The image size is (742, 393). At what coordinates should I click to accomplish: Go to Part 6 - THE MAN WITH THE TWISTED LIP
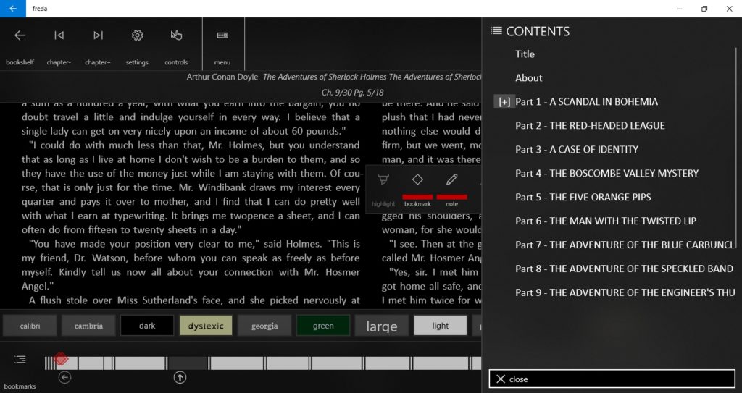point(606,221)
